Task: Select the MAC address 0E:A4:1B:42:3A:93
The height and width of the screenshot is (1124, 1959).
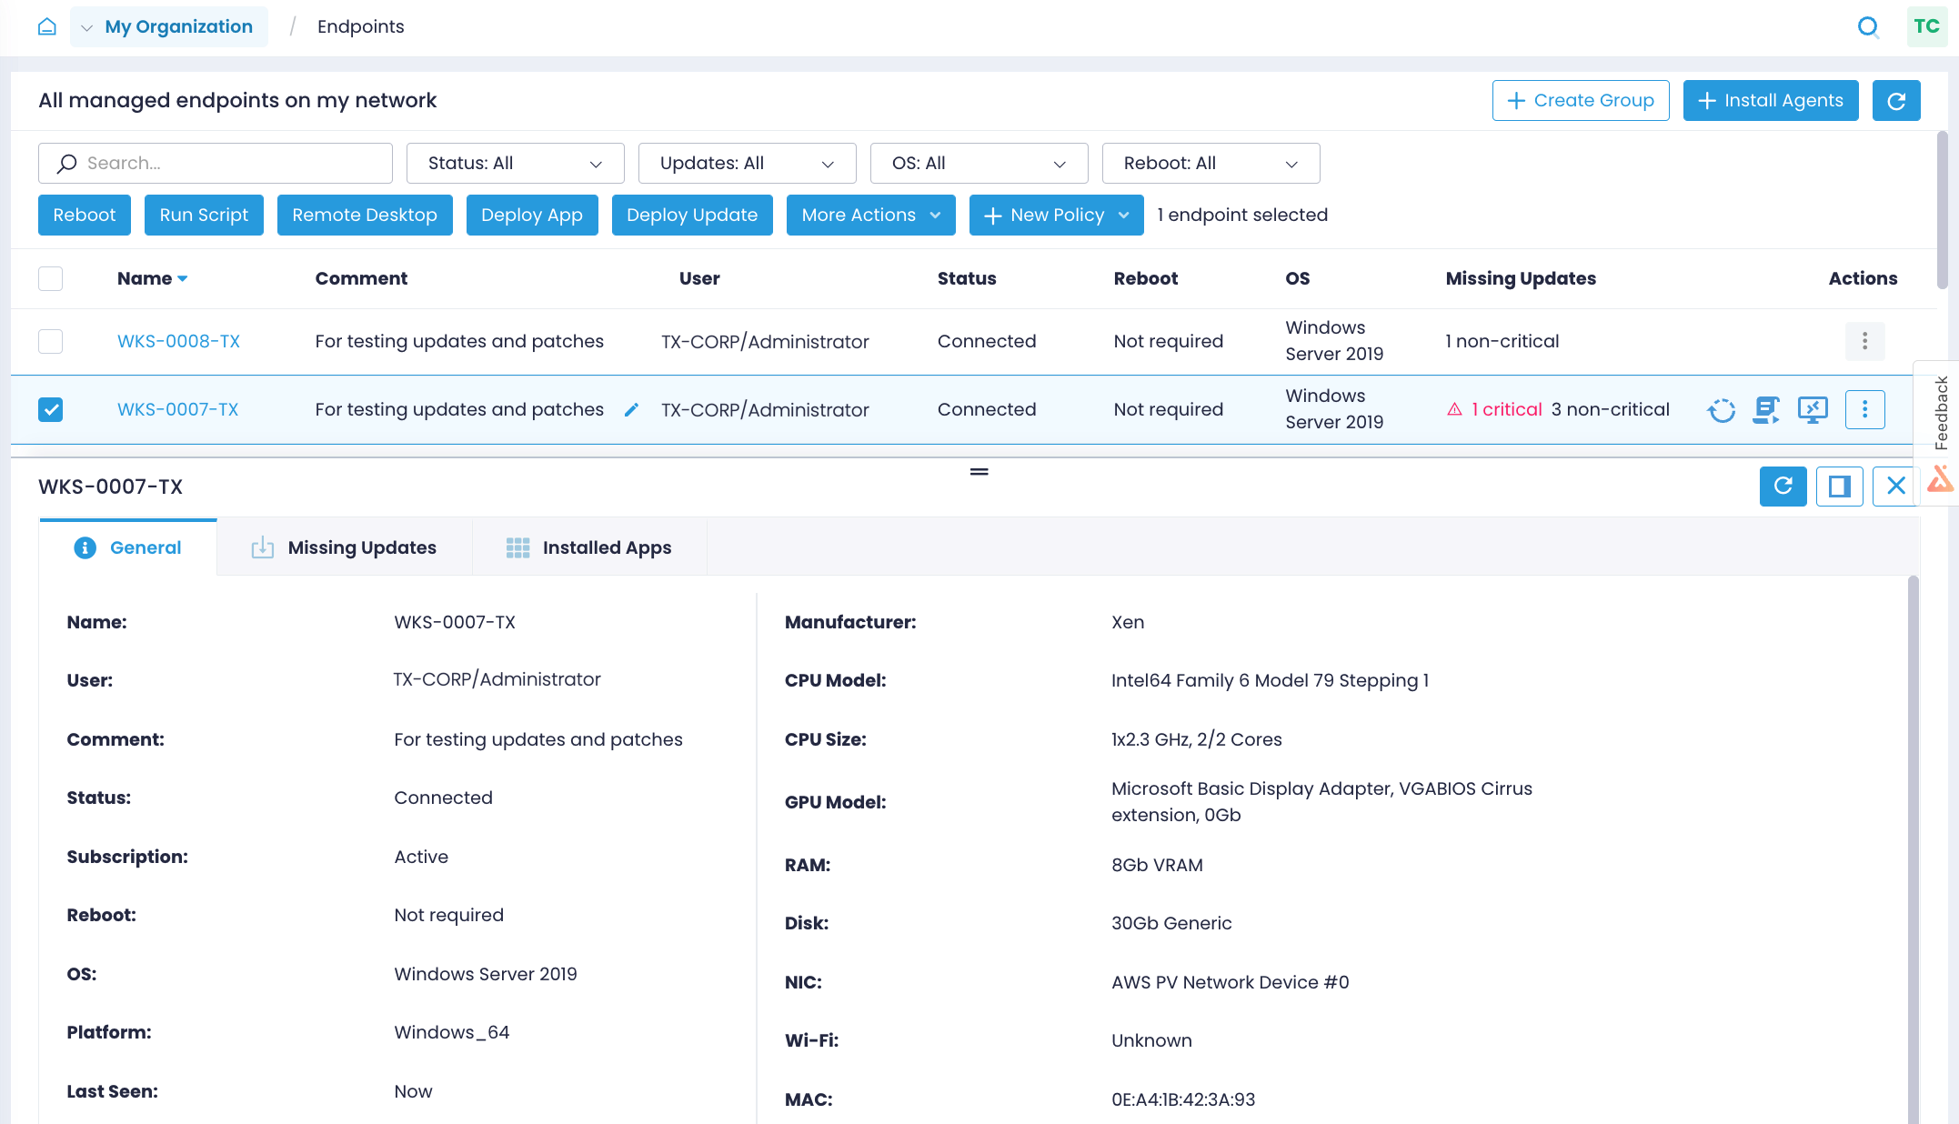Action: pos(1183,1099)
